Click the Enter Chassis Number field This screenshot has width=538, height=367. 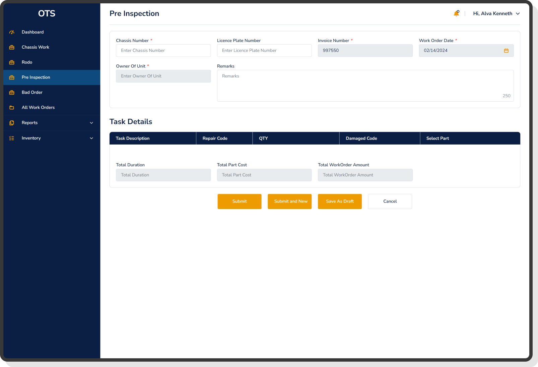(x=163, y=50)
